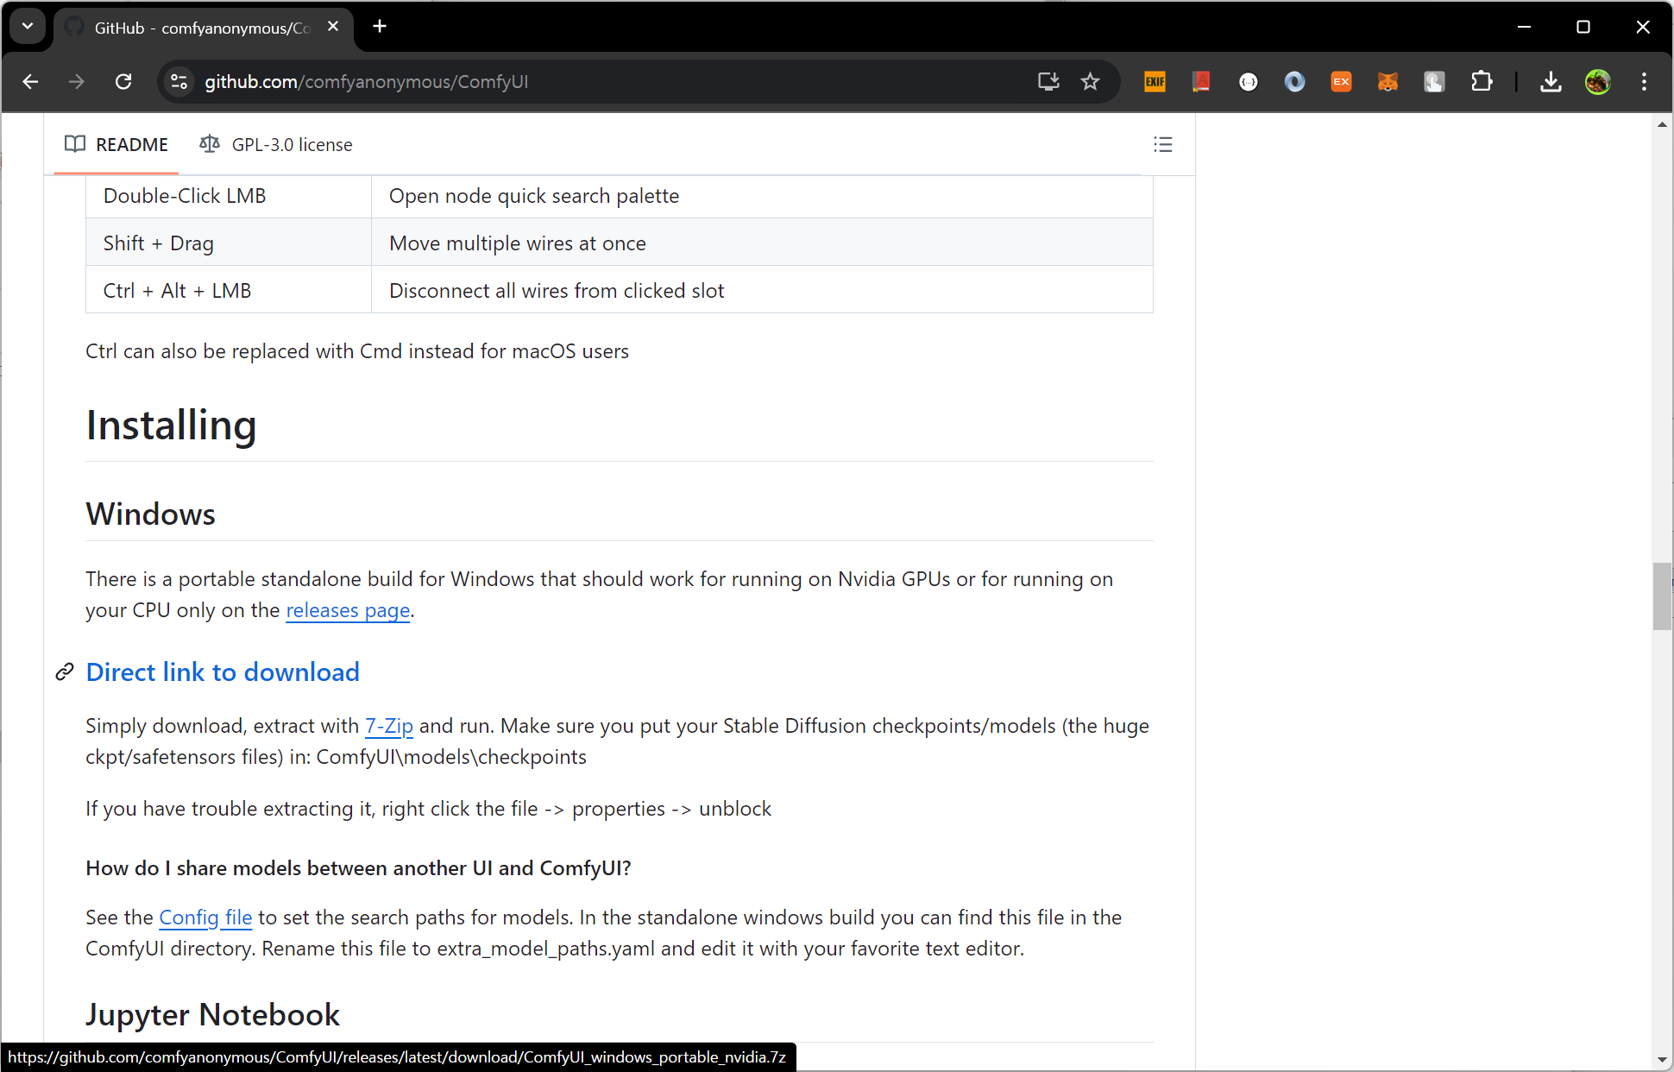This screenshot has width=1674, height=1072.
Task: Open the browser downloads icon
Action: (x=1551, y=81)
